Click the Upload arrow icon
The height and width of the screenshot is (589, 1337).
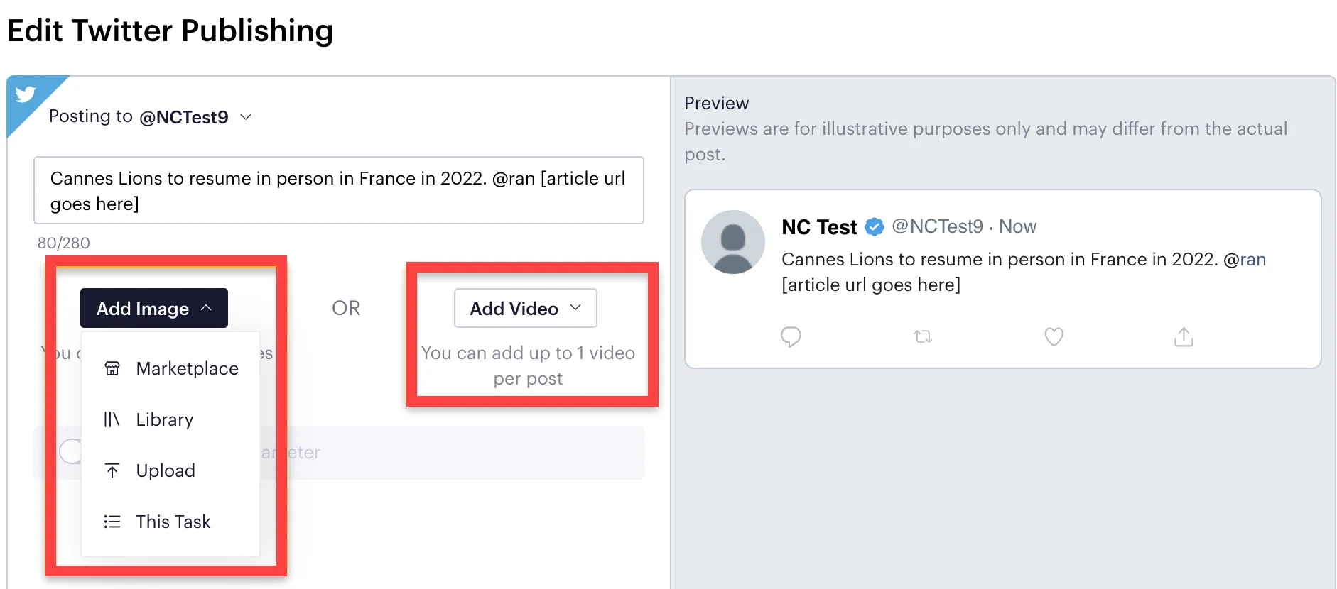click(112, 470)
